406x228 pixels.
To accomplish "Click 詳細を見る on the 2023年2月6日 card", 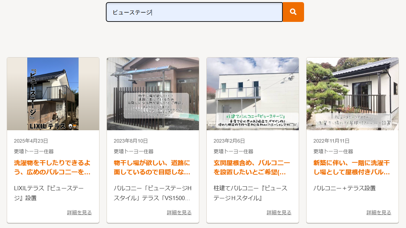I will (279, 212).
